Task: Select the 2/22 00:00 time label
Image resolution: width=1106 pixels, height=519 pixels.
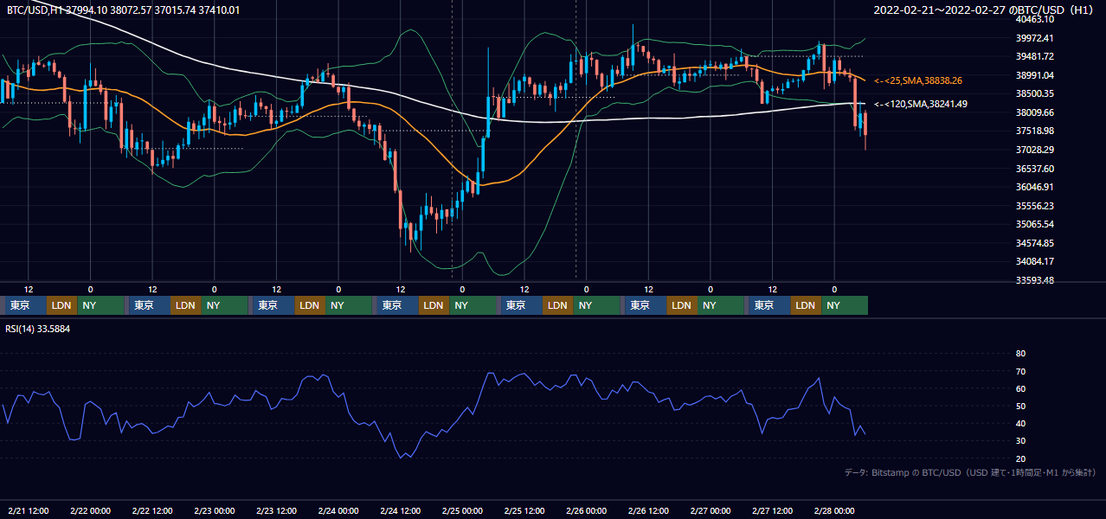Action: tap(90, 510)
